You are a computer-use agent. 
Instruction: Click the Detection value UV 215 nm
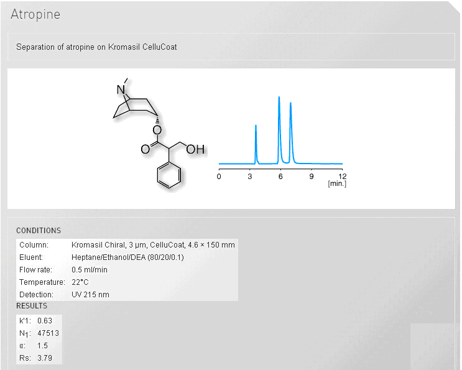(x=90, y=295)
